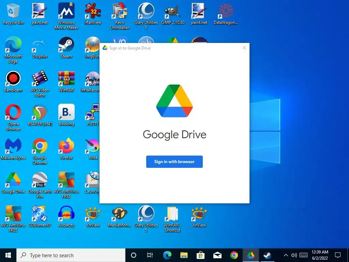
Task: Open the notification center icon
Action: pyautogui.click(x=338, y=255)
